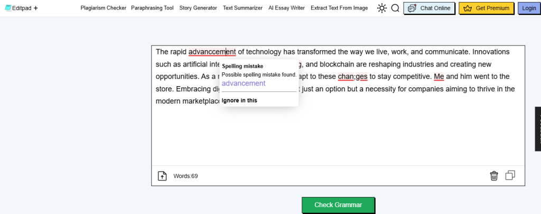Accept the suggestion 'advancement'
This screenshot has height=214, width=541.
(x=244, y=83)
